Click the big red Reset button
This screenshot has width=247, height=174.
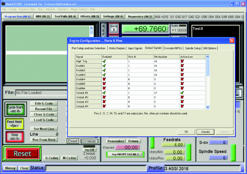[22, 154]
